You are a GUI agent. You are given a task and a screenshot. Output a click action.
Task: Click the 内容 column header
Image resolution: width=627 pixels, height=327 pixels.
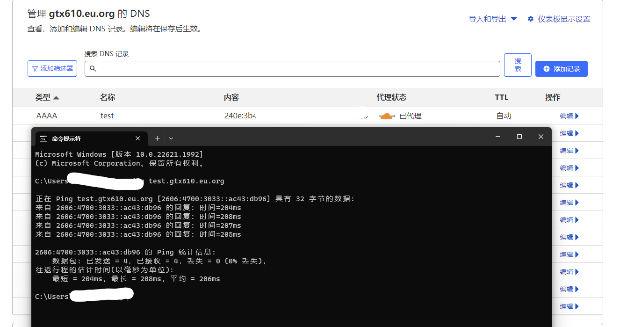point(231,97)
